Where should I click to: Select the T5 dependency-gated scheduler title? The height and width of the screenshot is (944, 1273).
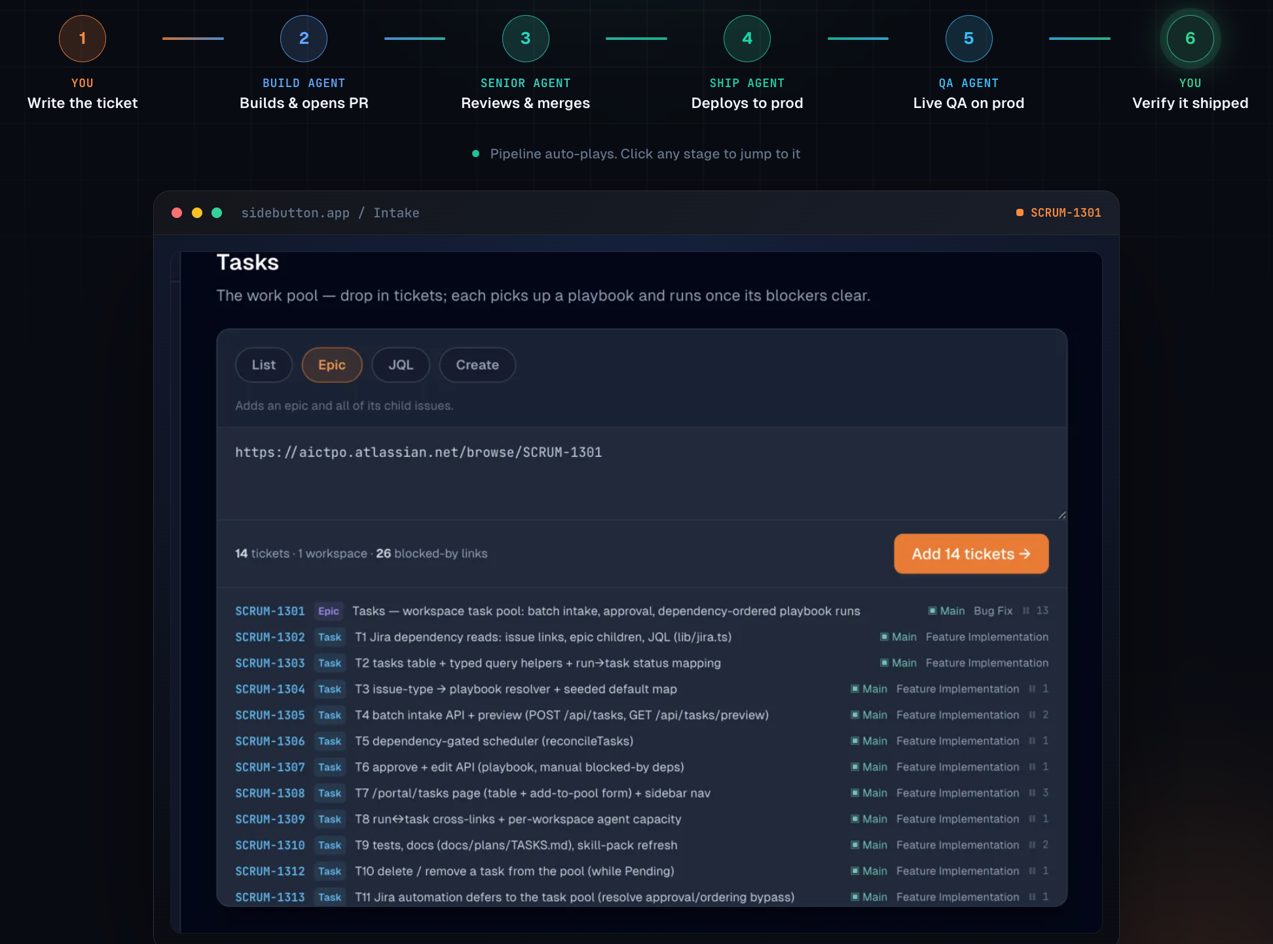pos(494,741)
